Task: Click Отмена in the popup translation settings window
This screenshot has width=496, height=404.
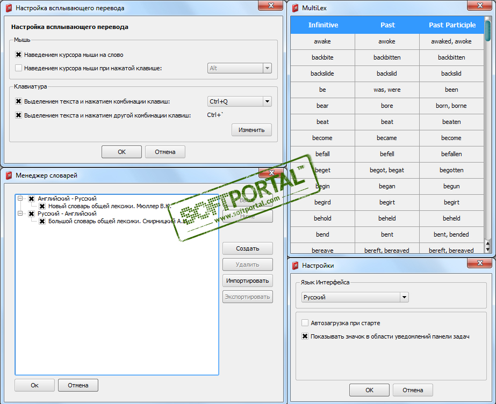Action: coord(165,152)
